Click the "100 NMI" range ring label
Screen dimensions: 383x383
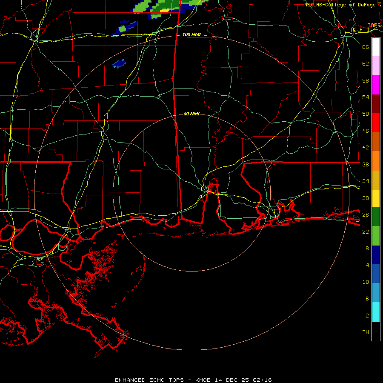click(191, 35)
